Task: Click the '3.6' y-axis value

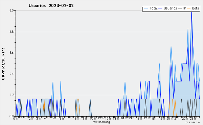Action: click(x=12, y=53)
